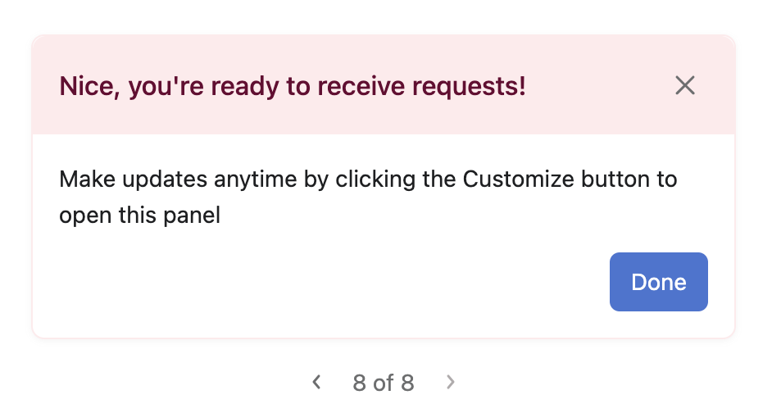772x413 pixels.
Task: Click the "open this panel" text line
Action: [140, 216]
